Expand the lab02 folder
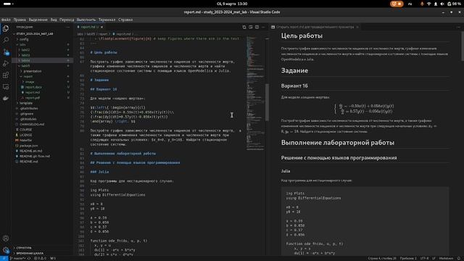 tap(25, 50)
